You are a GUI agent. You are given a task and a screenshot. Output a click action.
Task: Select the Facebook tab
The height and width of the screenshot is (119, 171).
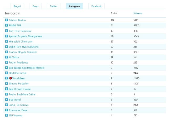point(96,6)
